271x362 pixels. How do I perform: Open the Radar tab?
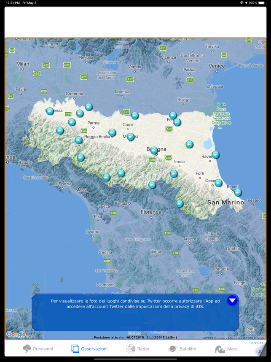click(138, 348)
